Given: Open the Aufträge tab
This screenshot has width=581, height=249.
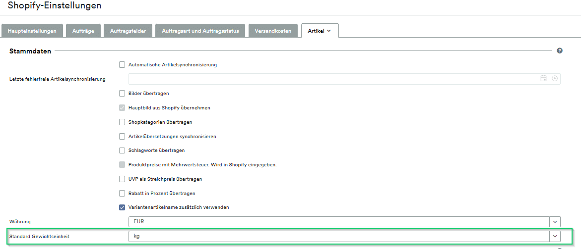Looking at the screenshot, I should pyautogui.click(x=83, y=31).
